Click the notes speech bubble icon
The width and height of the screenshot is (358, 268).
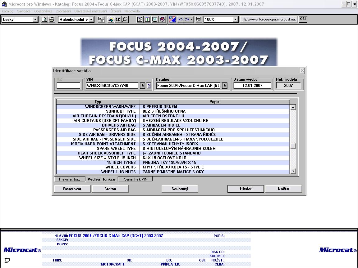[x=199, y=20]
